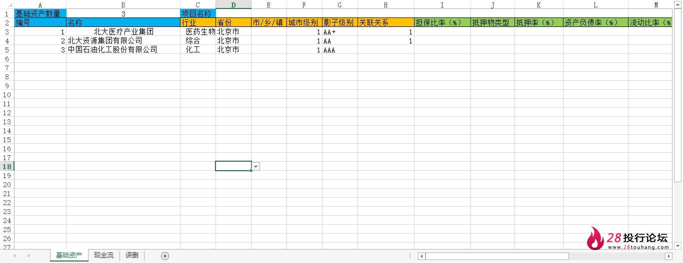
Task: Click header cell 抵押物类型
Action: pyautogui.click(x=493, y=22)
